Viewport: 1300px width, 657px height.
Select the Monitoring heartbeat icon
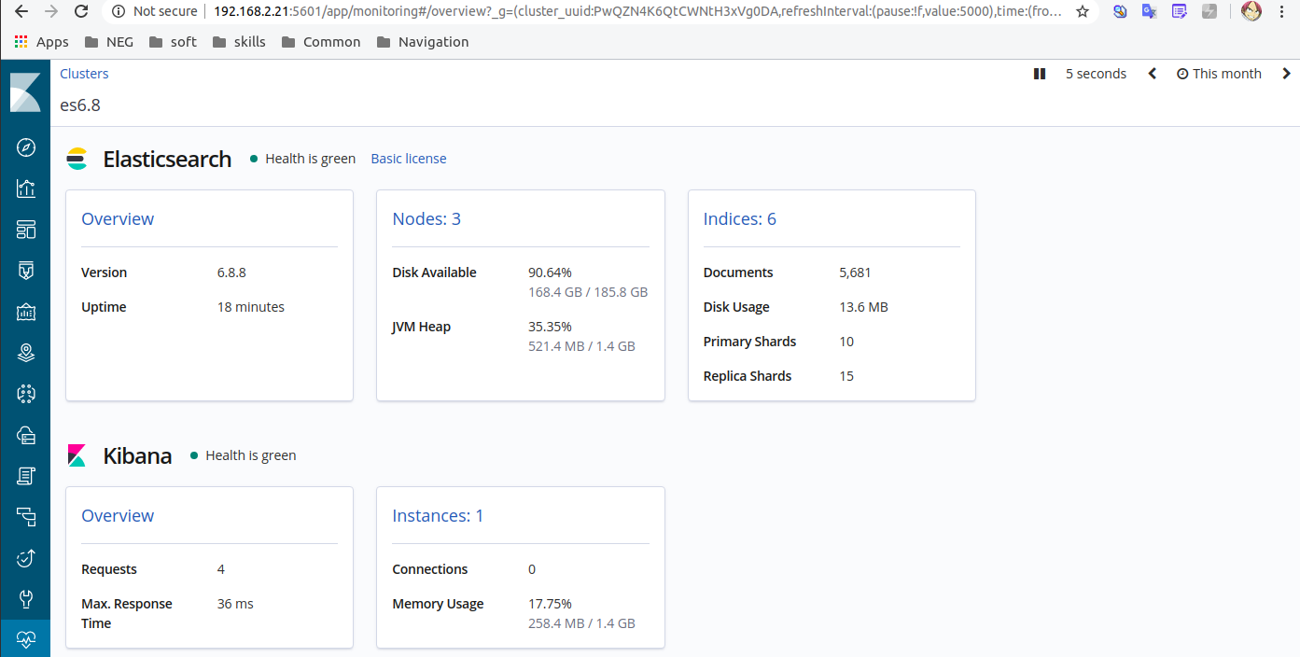[26, 639]
